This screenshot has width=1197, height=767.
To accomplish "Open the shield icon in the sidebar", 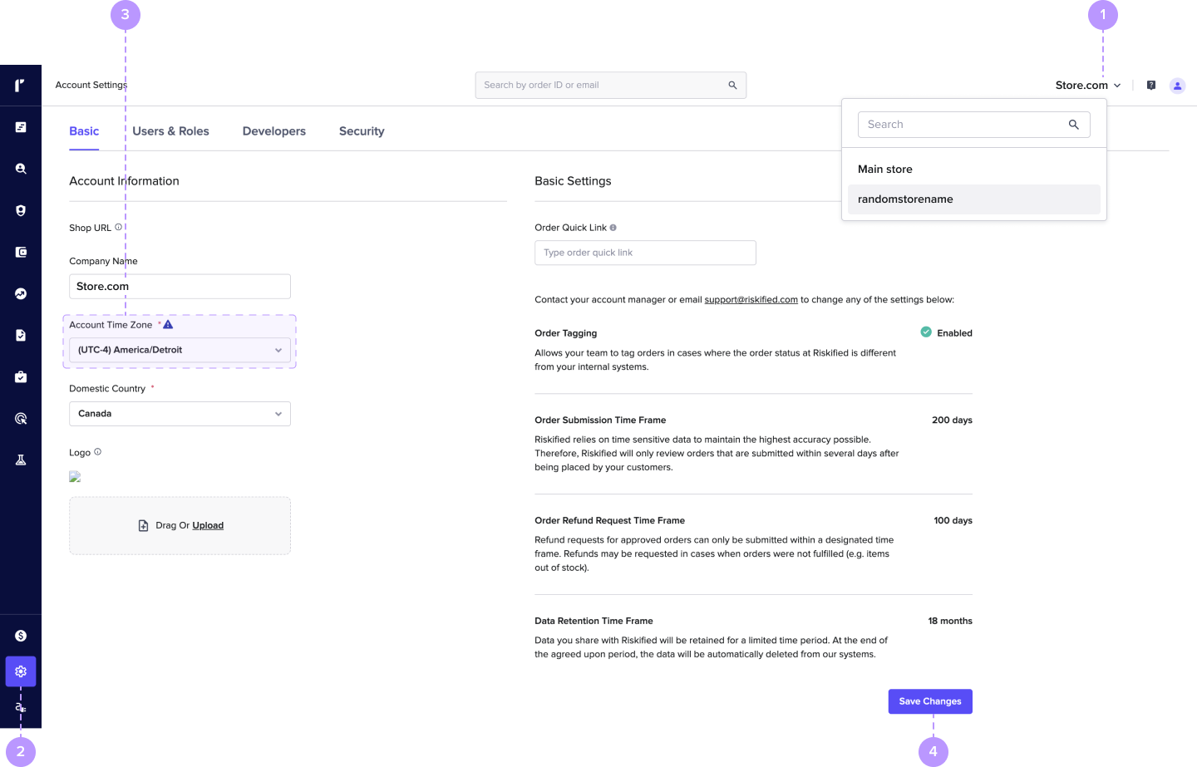I will click(x=21, y=210).
